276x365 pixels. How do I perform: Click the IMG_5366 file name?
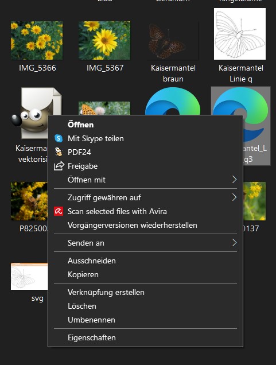click(x=37, y=68)
